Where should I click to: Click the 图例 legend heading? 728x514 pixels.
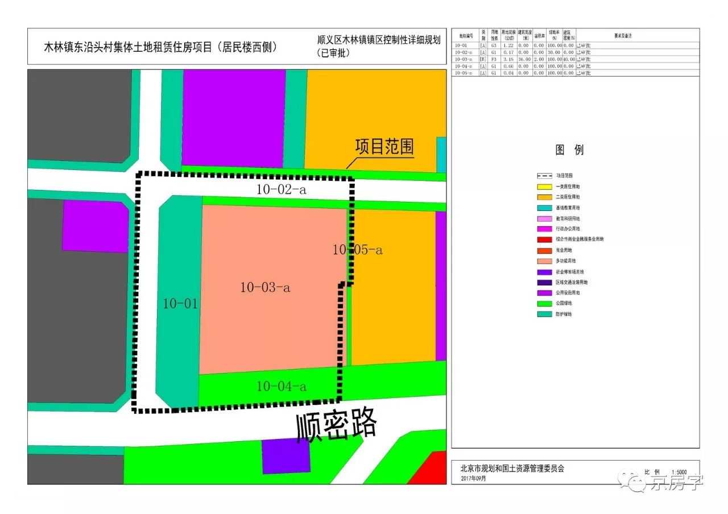[x=569, y=150]
